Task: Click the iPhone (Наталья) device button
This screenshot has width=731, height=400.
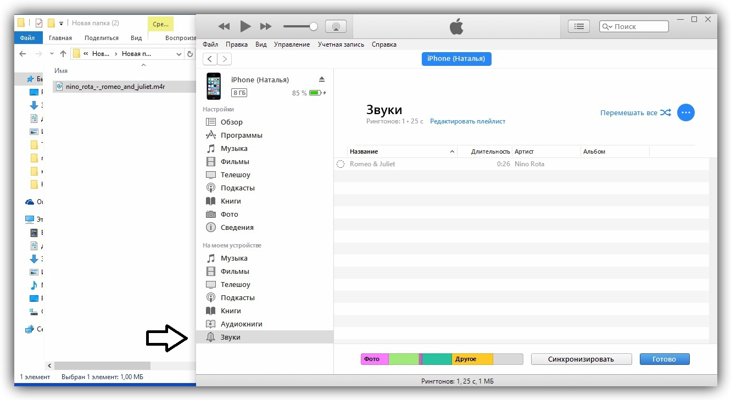Action: point(456,59)
